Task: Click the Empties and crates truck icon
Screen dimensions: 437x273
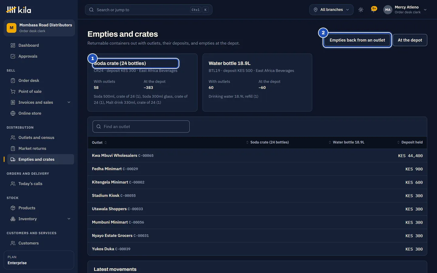Action: (13, 159)
